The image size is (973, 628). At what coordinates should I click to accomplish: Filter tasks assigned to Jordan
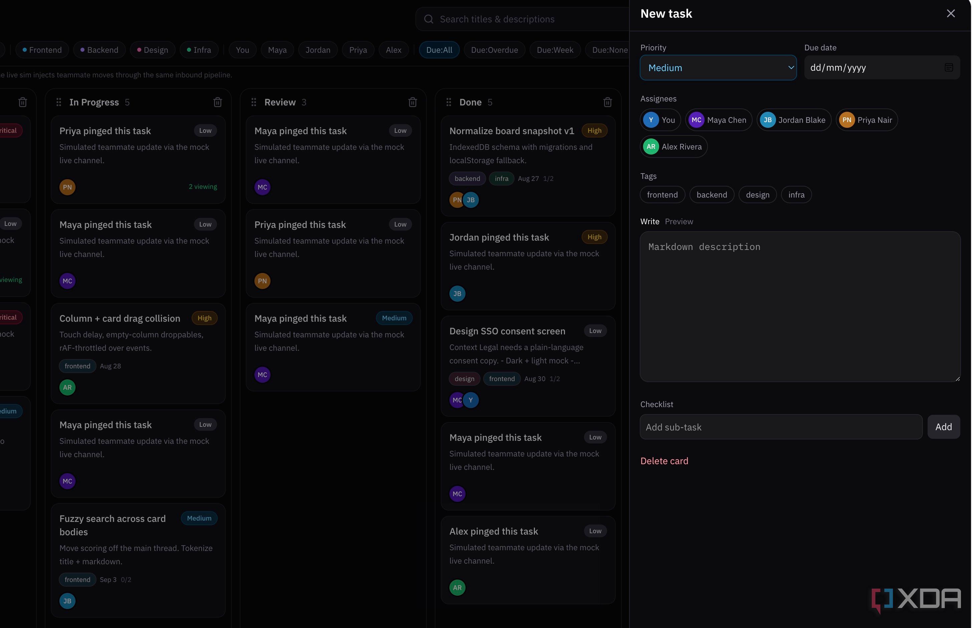click(318, 50)
